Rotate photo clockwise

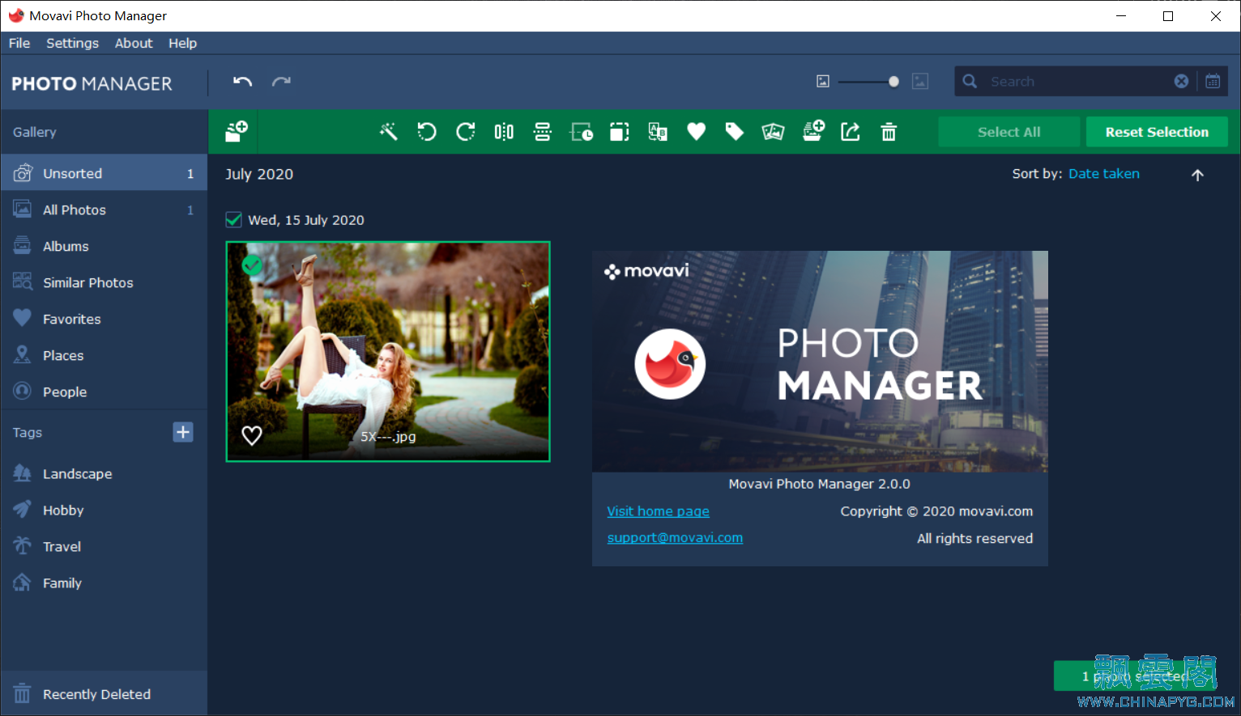[466, 132]
